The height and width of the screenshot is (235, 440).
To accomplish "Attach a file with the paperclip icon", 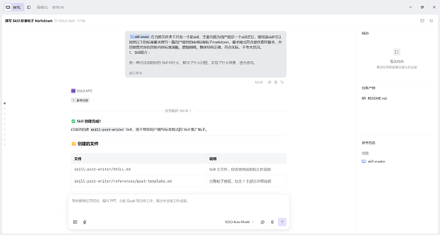I will tap(84, 222).
